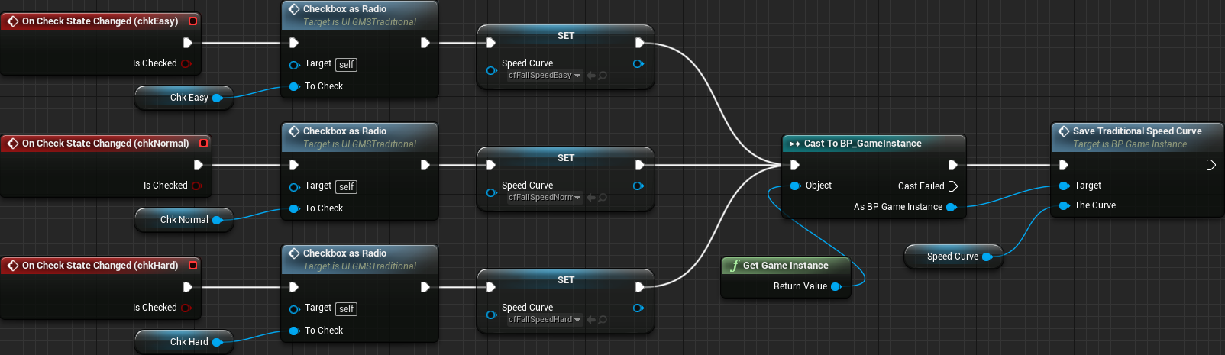Click Target pin on Save Traditional Speed Curve
The image size is (1225, 355).
point(1064,186)
